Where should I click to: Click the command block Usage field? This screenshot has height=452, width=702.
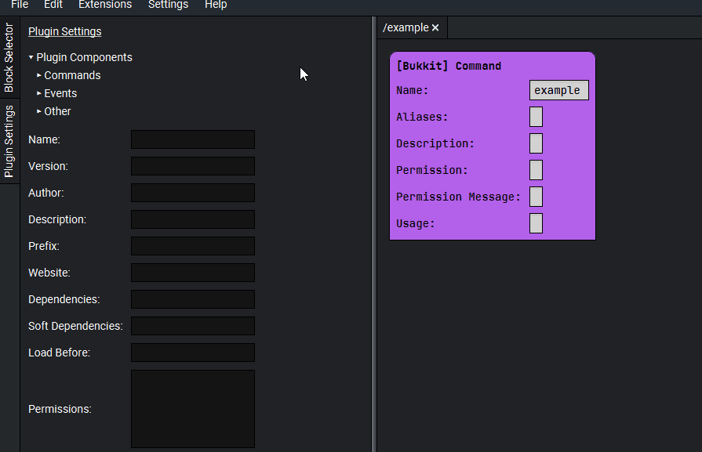pos(536,223)
